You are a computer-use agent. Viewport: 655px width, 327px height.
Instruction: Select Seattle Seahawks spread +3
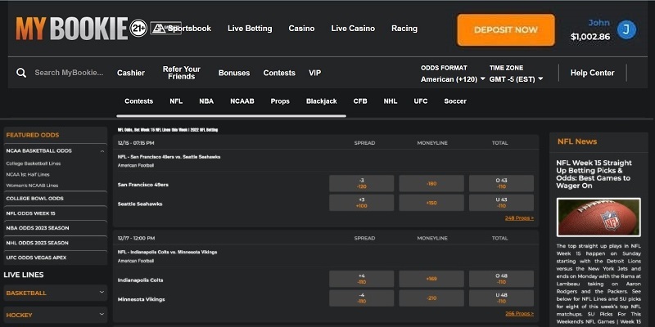(x=361, y=202)
